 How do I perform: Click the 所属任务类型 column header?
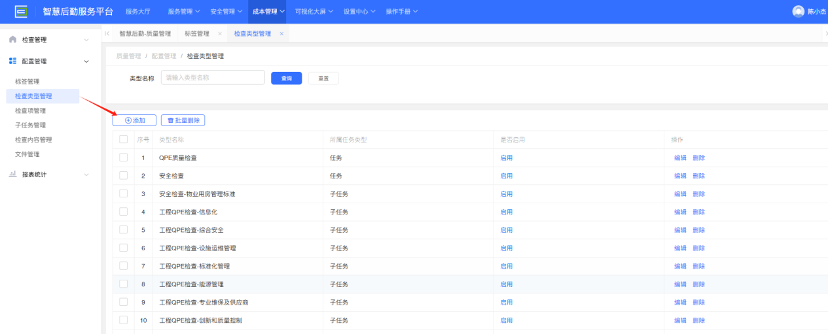coord(348,140)
